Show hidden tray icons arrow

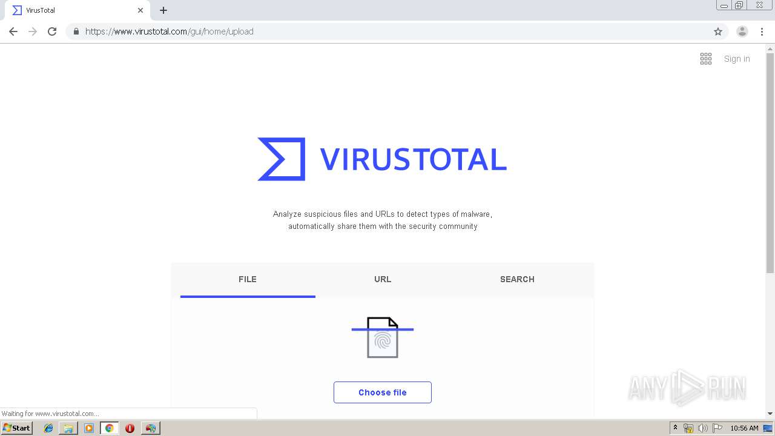pyautogui.click(x=676, y=428)
